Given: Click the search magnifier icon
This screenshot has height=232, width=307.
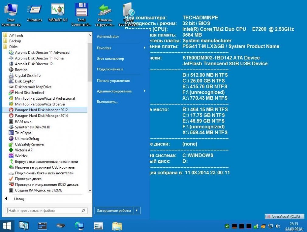Looking at the screenshot, I should 83,211.
